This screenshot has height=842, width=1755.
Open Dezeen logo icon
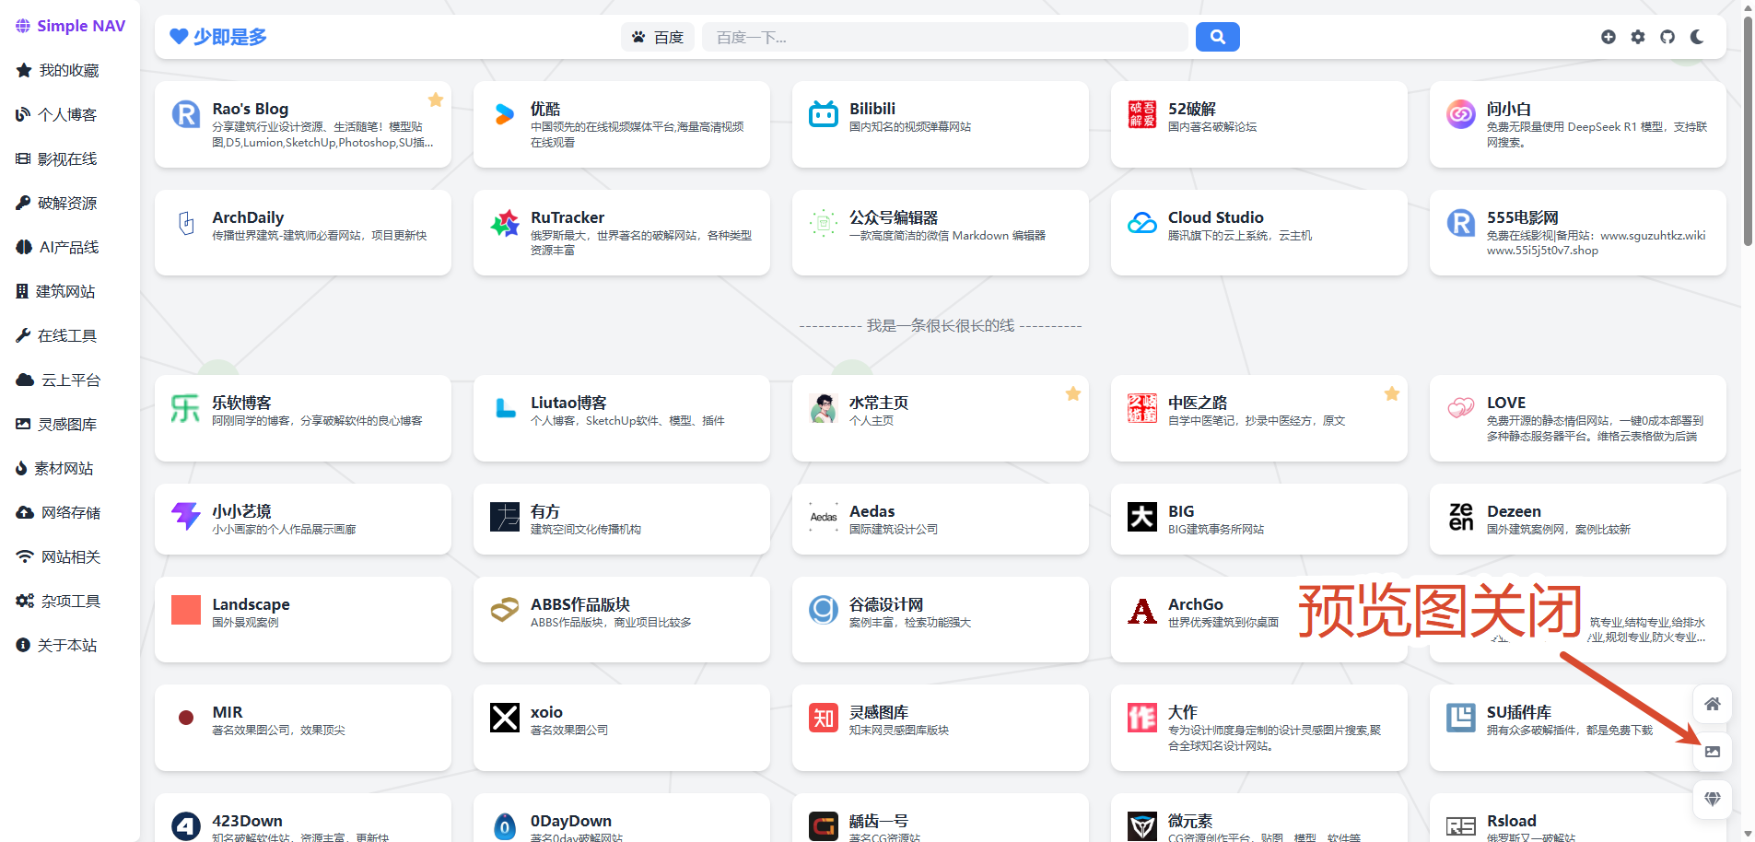pyautogui.click(x=1461, y=517)
